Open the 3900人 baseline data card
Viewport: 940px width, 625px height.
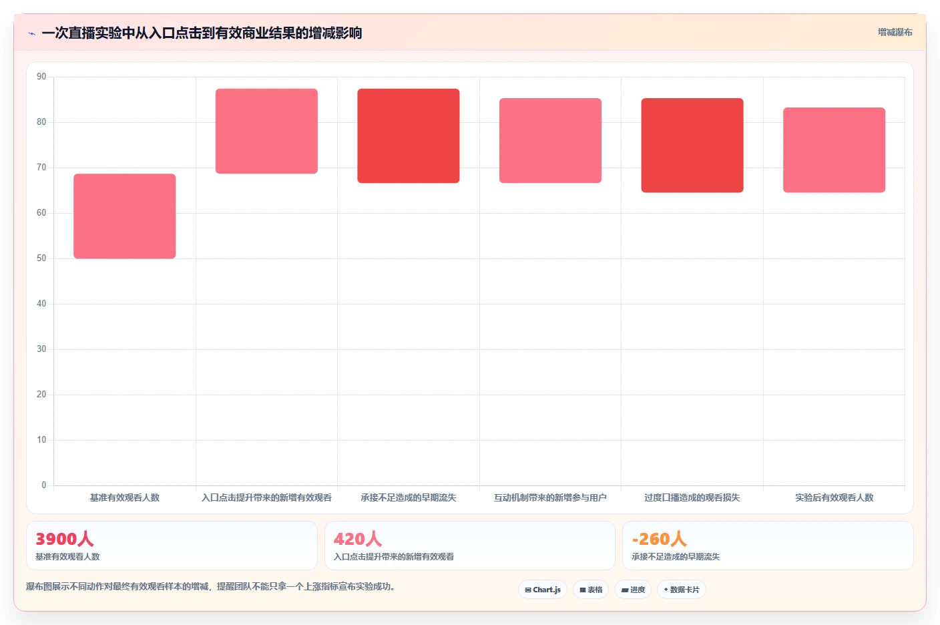pos(172,546)
